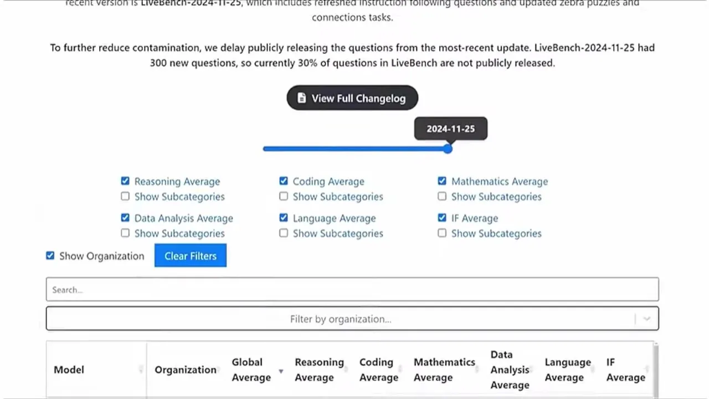Sort by Reasoning Average column header

[x=319, y=370]
